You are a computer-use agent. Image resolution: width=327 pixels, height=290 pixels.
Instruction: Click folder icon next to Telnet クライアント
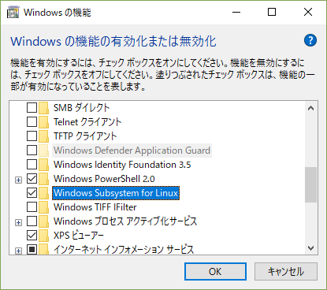pyautogui.click(x=43, y=122)
